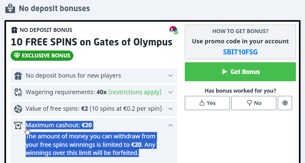Click the No deposit bonuses section icon
The height and width of the screenshot is (163, 305).
point(10,8)
